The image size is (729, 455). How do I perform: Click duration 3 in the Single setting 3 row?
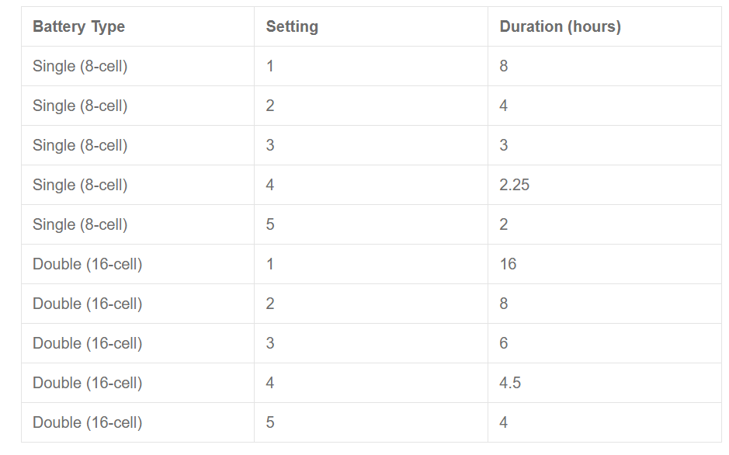click(x=504, y=145)
